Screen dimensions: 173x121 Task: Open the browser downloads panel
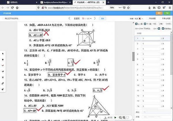[149, 8]
